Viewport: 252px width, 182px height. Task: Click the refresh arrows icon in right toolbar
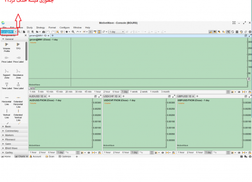(232, 32)
